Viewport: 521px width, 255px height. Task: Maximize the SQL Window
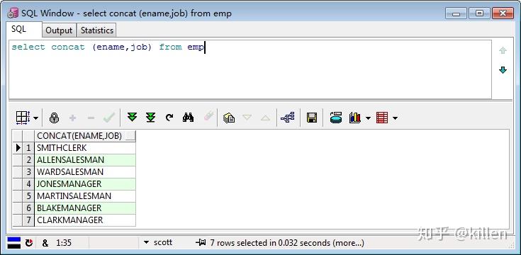479,13
